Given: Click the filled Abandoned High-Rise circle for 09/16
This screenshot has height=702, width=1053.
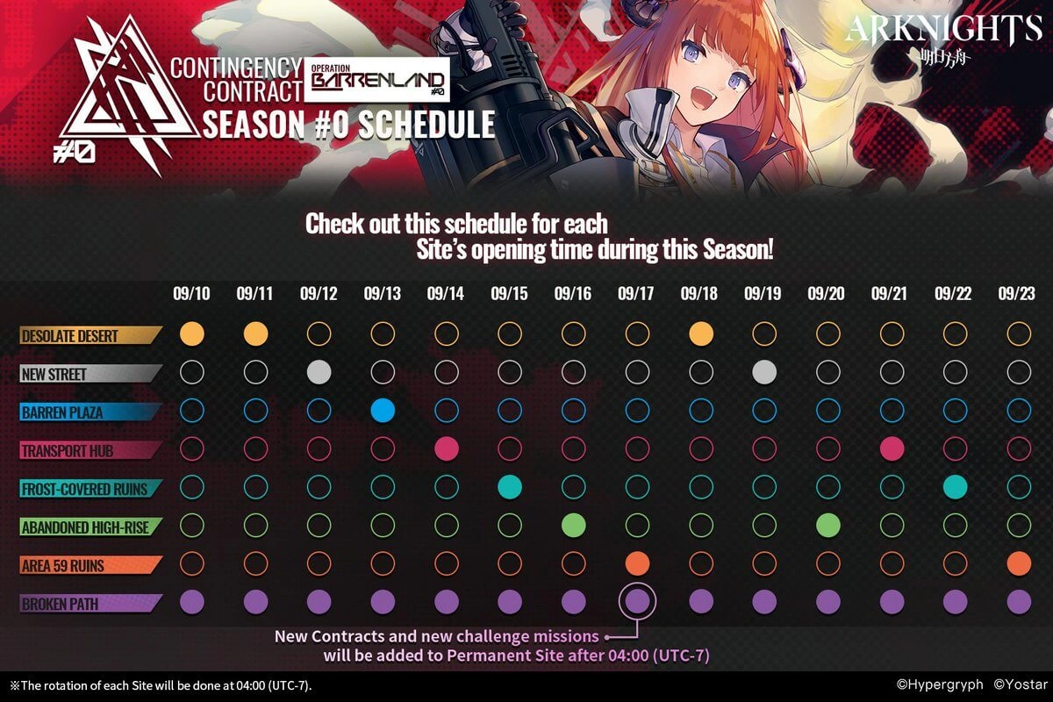Looking at the screenshot, I should 573,525.
